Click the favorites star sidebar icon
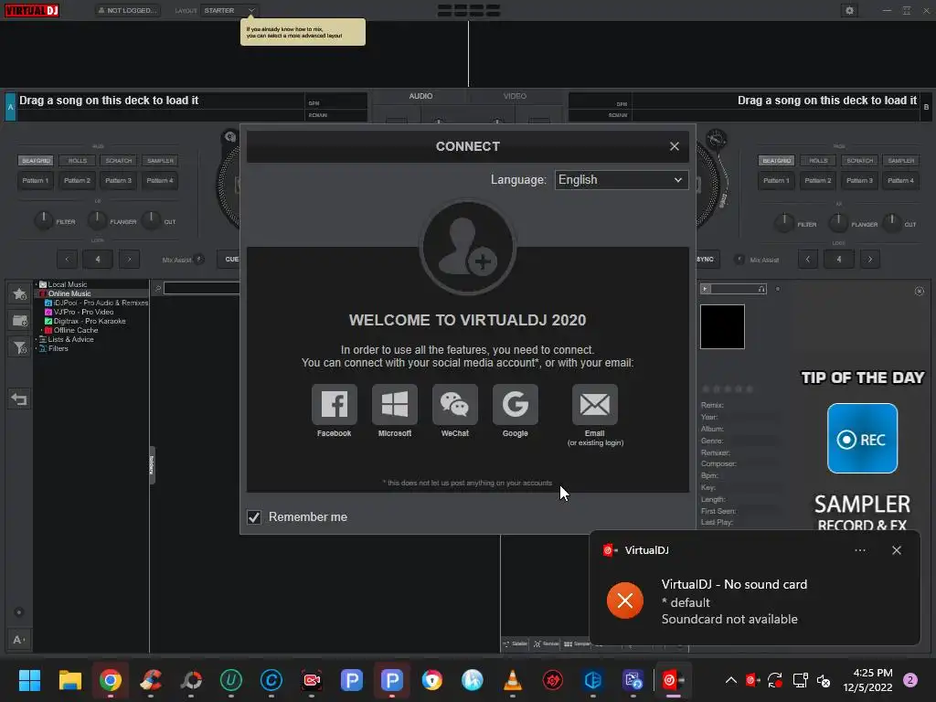The image size is (936, 702). (19, 293)
